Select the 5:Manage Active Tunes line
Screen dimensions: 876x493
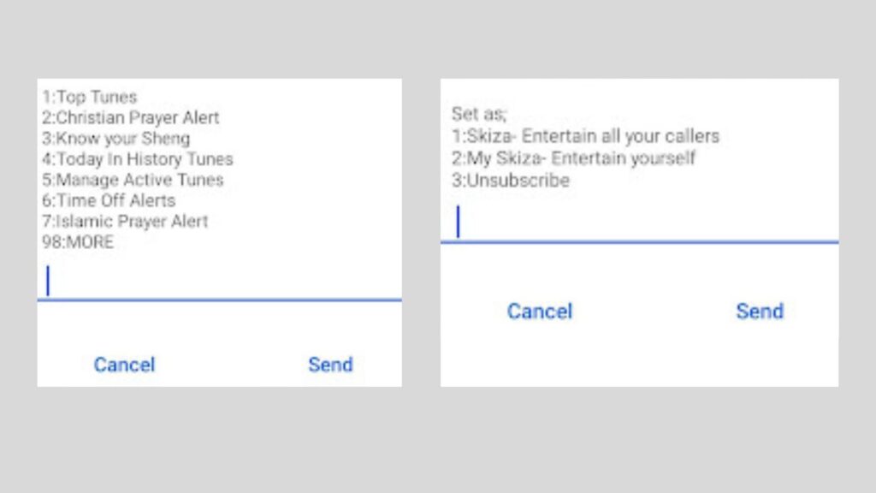point(133,180)
